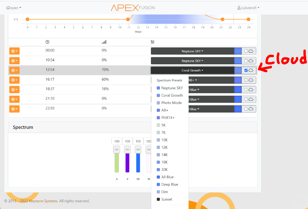Click the cloud icon in the 10:54 row
Image resolution: width=308 pixels, height=209 pixels.
coord(251,61)
